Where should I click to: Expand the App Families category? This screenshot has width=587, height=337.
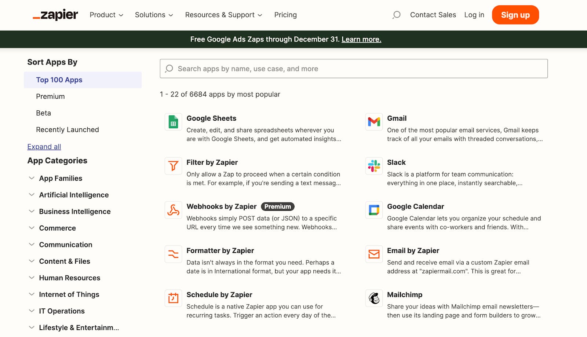pyautogui.click(x=61, y=178)
